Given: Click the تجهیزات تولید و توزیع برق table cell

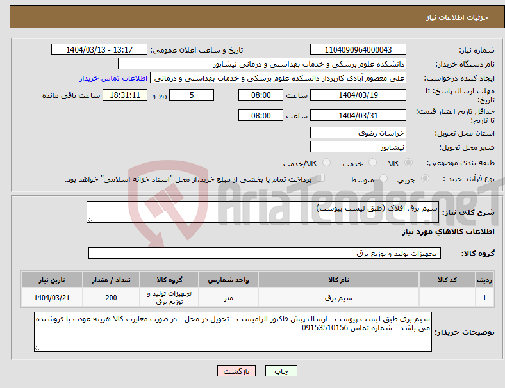Looking at the screenshot, I should pyautogui.click(x=169, y=298).
